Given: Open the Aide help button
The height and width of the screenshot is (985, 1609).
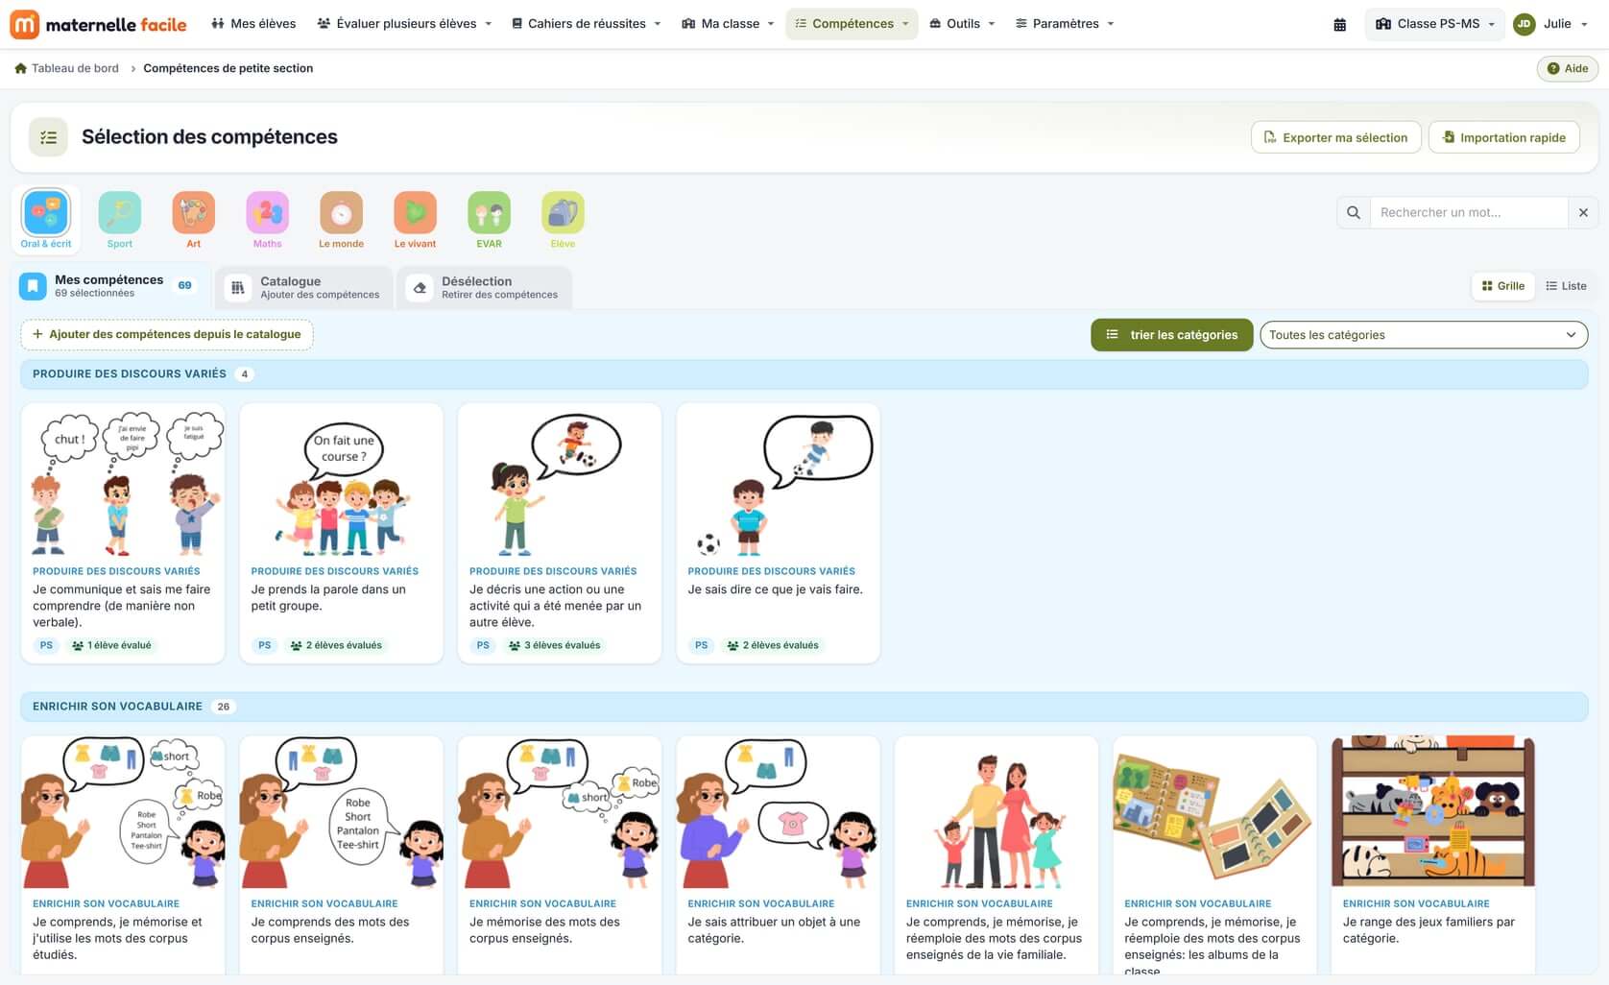Looking at the screenshot, I should pyautogui.click(x=1567, y=68).
